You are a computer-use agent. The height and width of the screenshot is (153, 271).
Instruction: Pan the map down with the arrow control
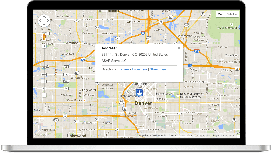(x=44, y=24)
